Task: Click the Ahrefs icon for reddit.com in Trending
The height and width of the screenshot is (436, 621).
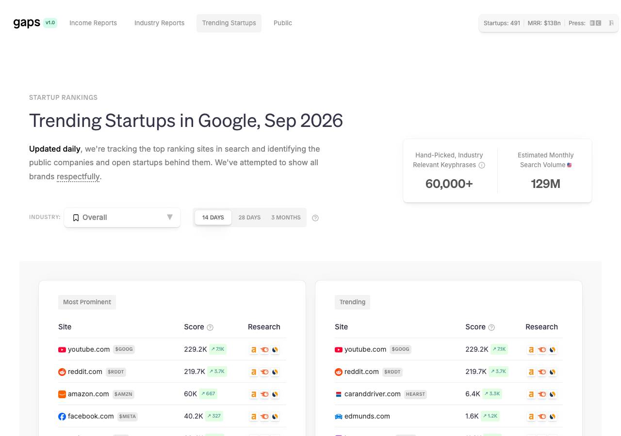Action: [531, 372]
